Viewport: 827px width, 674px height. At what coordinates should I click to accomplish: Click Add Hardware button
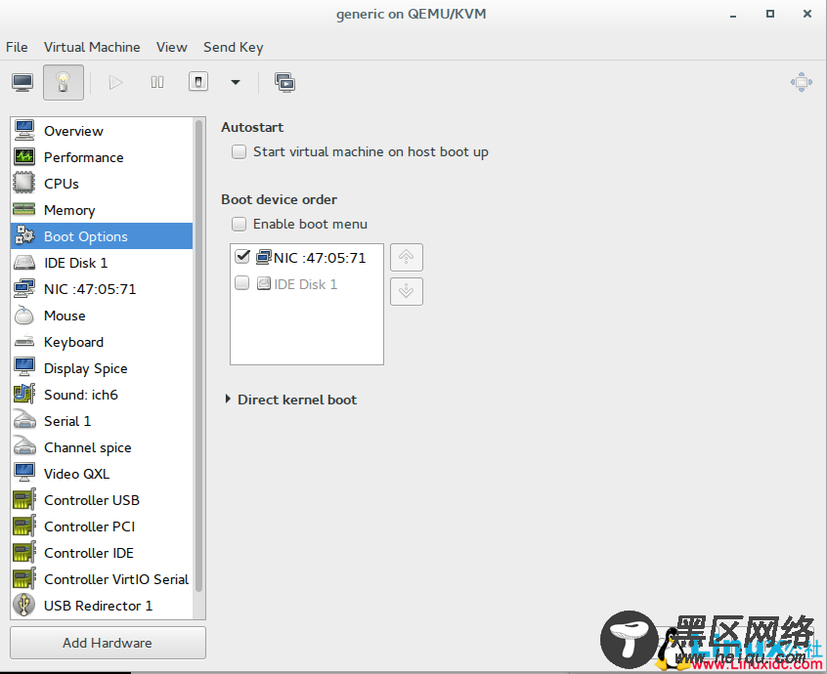[108, 643]
